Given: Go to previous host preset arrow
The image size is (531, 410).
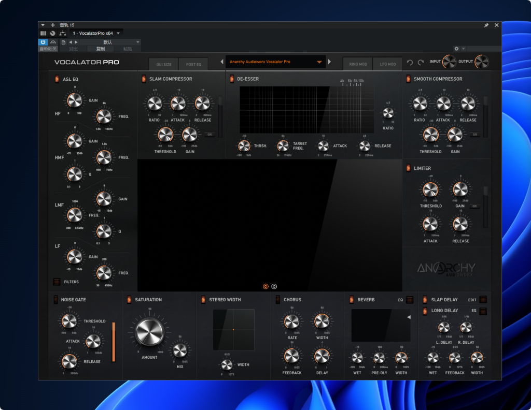Looking at the screenshot, I should pos(71,42).
